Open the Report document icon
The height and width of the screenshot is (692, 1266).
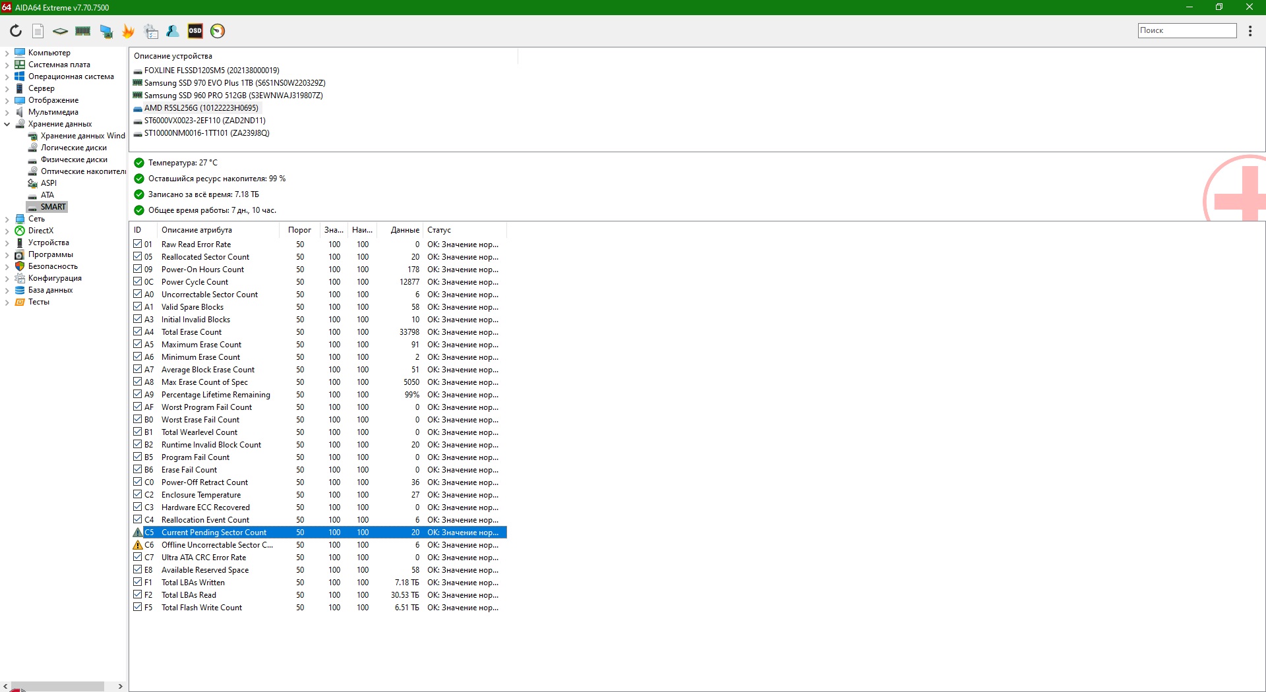point(38,31)
